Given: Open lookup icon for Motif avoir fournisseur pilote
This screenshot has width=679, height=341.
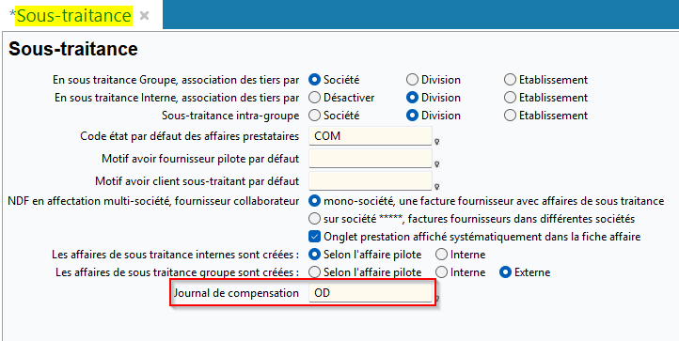Looking at the screenshot, I should tap(437, 164).
